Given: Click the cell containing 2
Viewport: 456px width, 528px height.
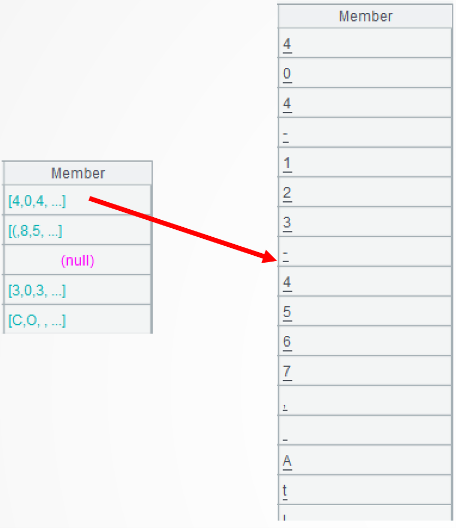Looking at the screenshot, I should 287,192.
